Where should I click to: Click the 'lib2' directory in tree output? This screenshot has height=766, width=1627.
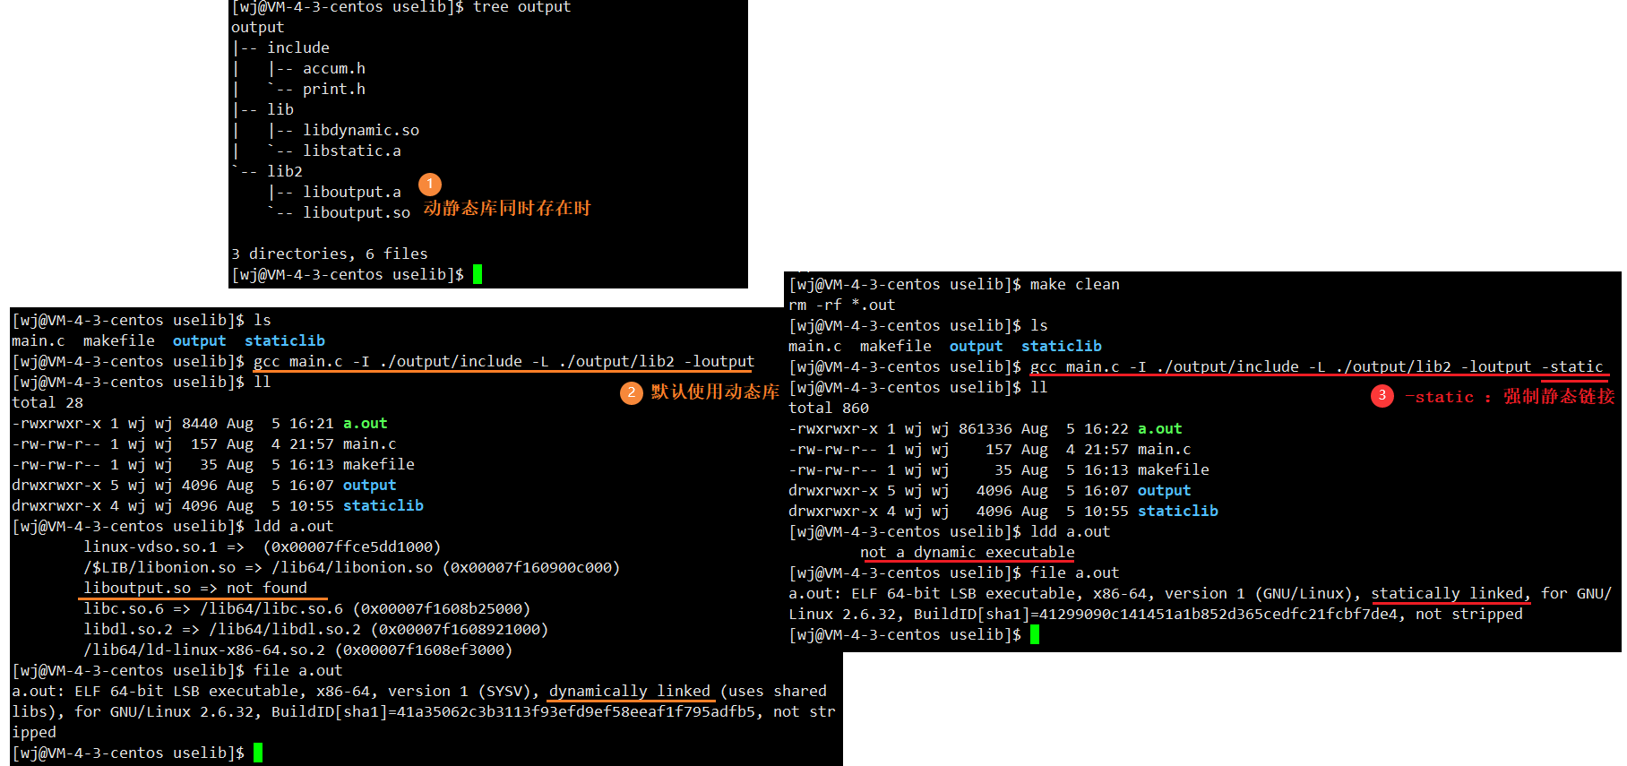[x=285, y=171]
